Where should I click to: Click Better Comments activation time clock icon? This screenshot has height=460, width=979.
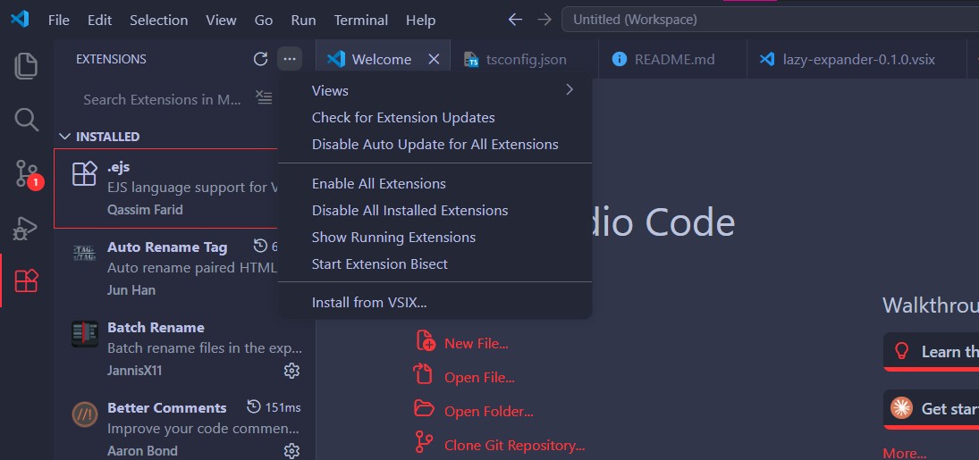(254, 407)
